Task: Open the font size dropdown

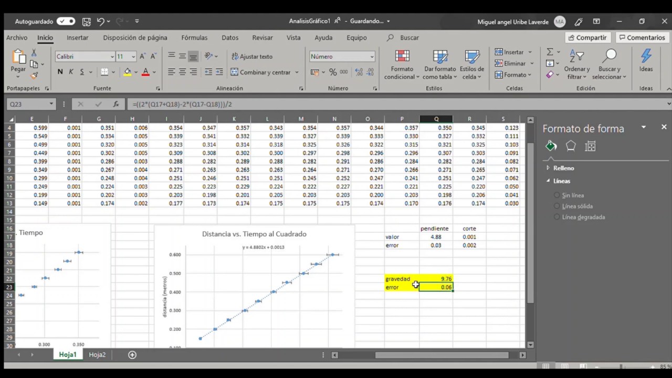Action: [133, 57]
